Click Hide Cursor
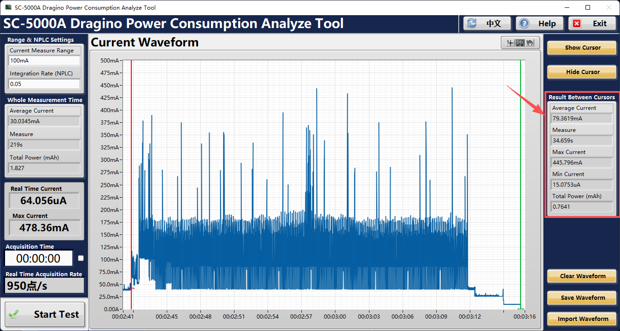This screenshot has height=331, width=620. click(583, 72)
